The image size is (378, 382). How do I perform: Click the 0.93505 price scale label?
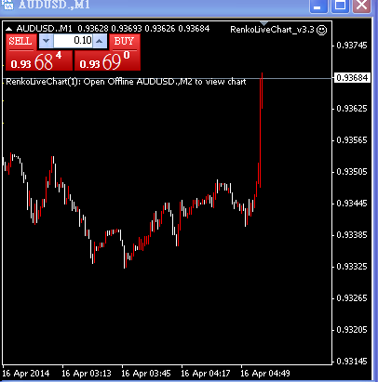(352, 172)
